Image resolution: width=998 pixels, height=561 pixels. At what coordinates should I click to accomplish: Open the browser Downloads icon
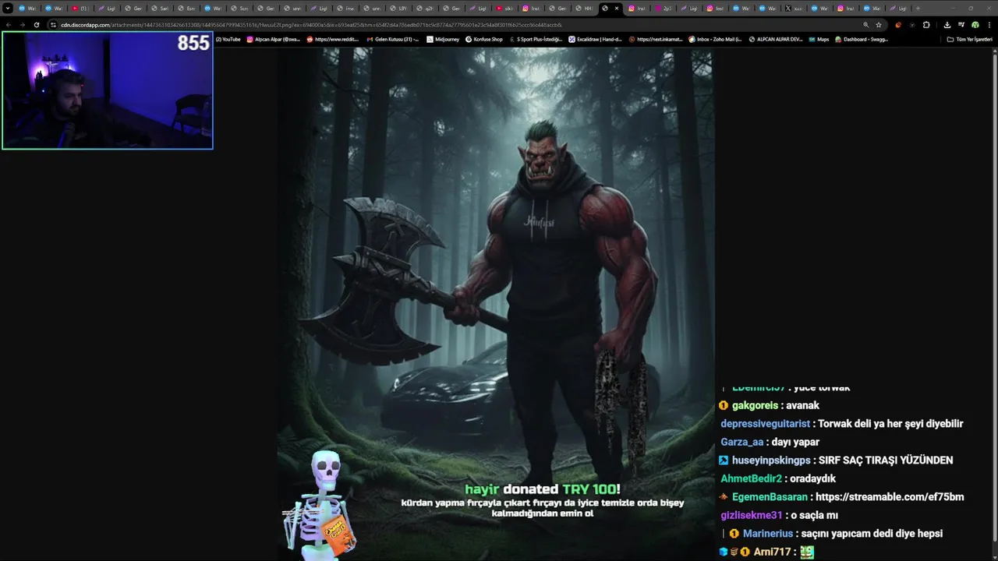point(947,25)
